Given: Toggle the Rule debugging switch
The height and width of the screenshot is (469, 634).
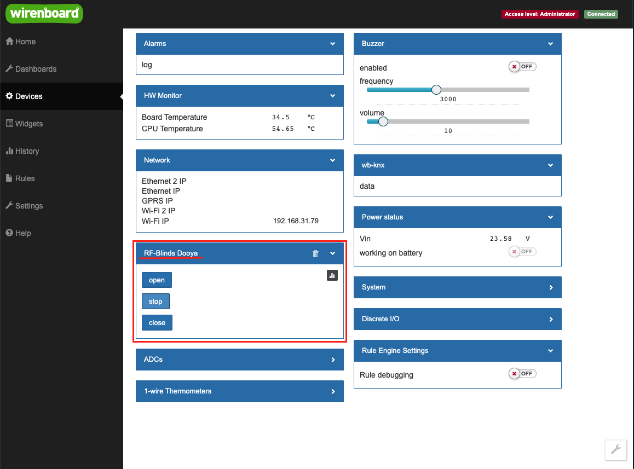Looking at the screenshot, I should click(522, 373).
